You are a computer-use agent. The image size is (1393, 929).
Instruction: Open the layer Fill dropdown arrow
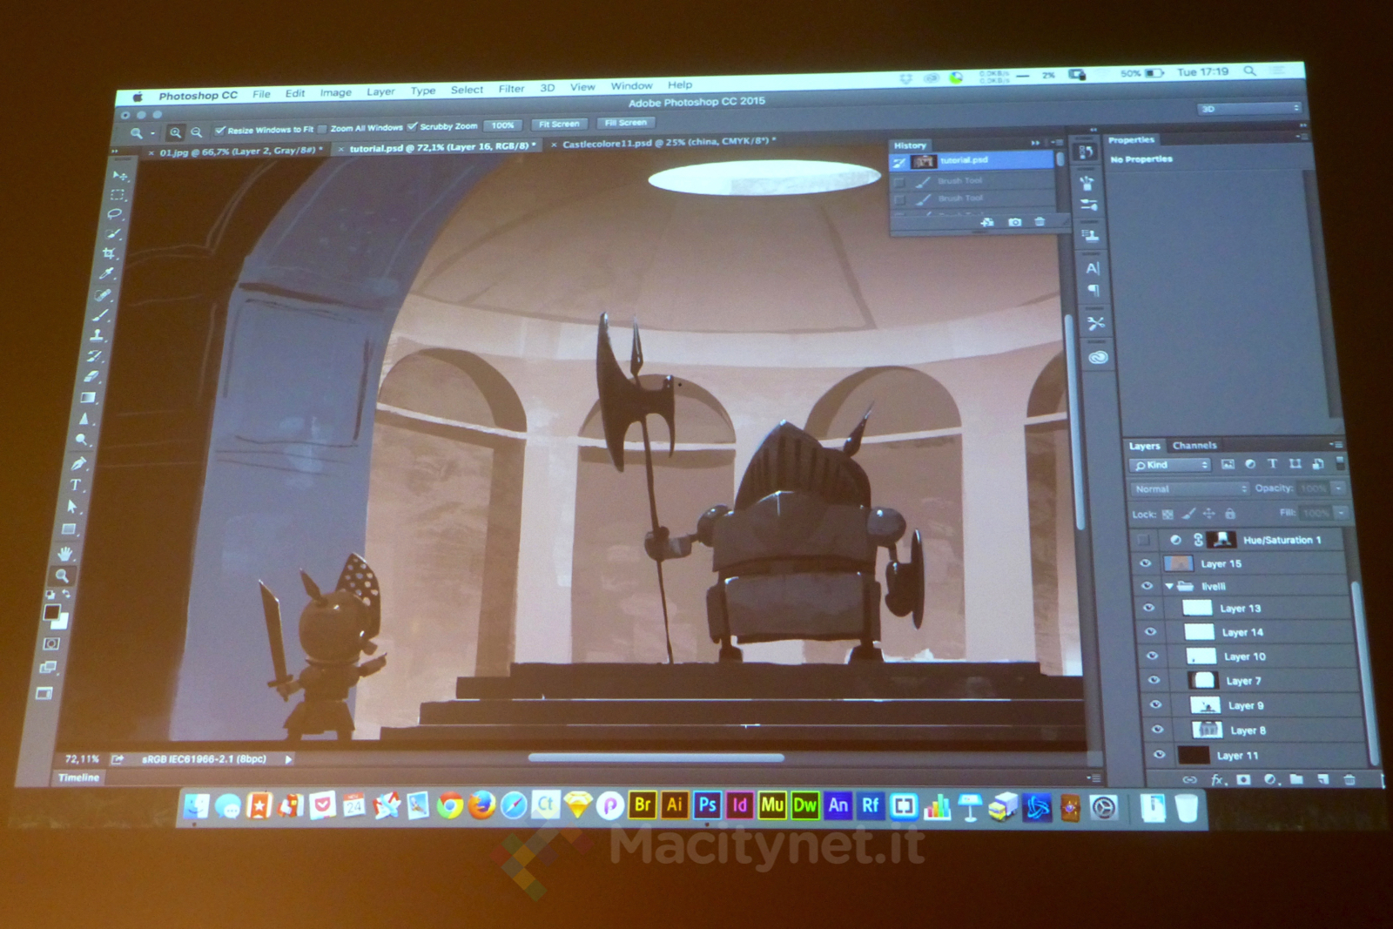(x=1342, y=513)
